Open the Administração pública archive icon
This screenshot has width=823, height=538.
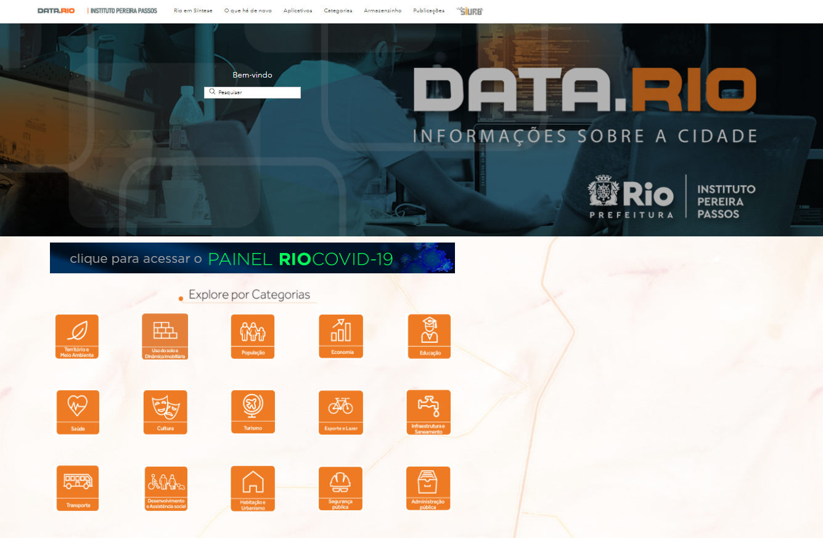click(x=428, y=488)
